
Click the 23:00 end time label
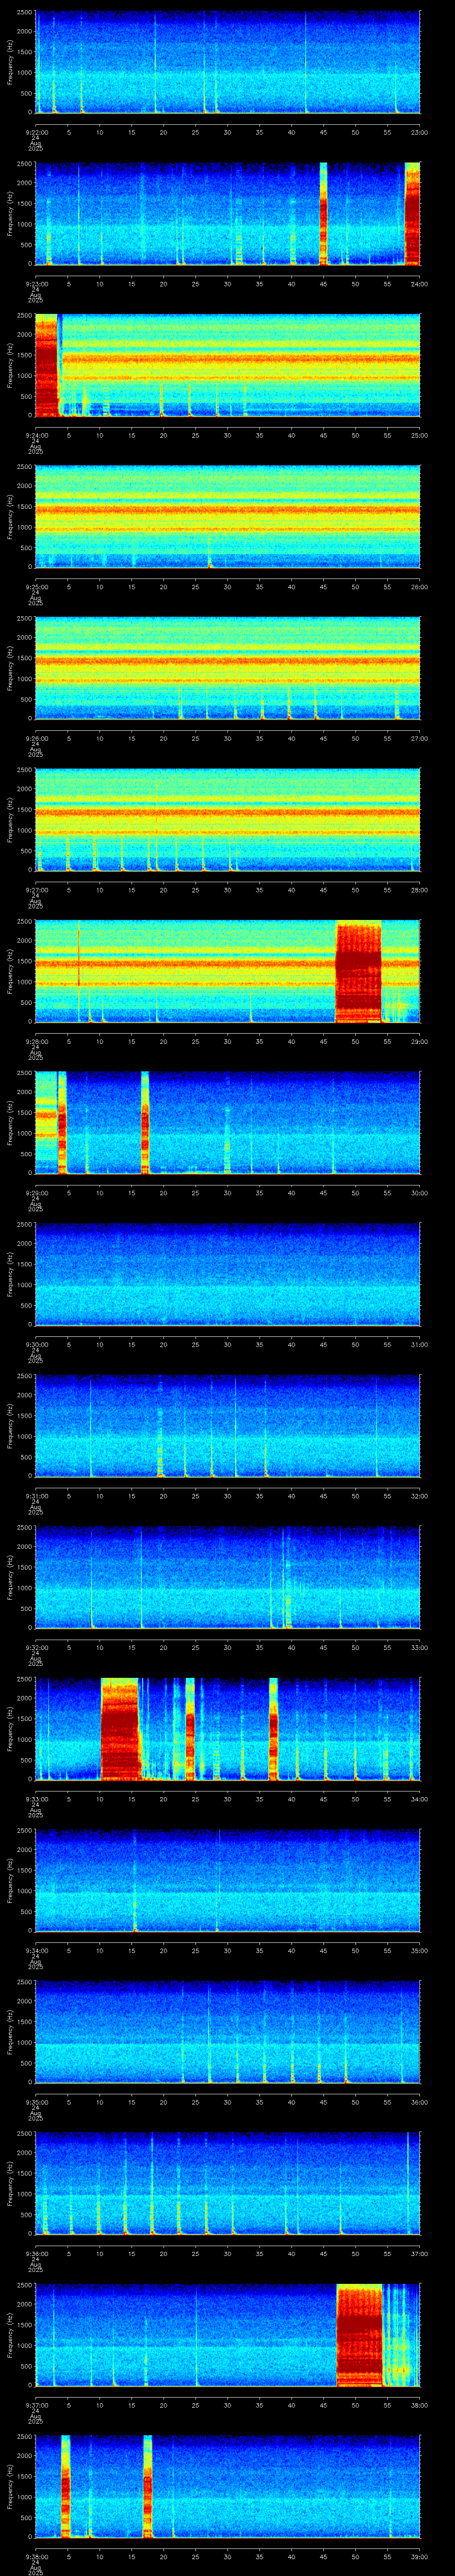(419, 132)
